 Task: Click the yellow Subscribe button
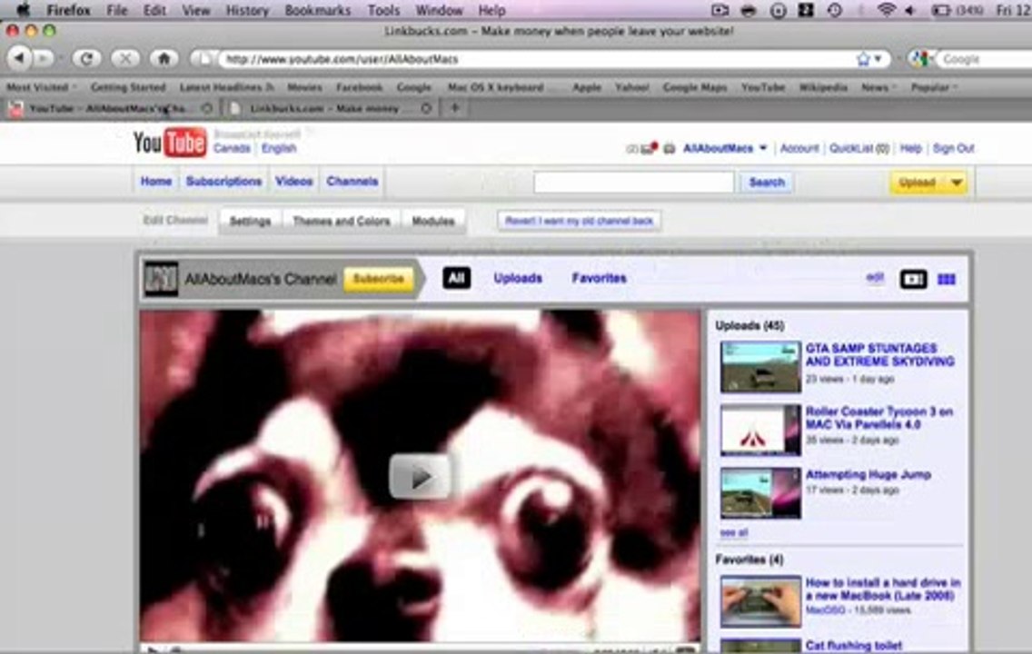point(379,279)
